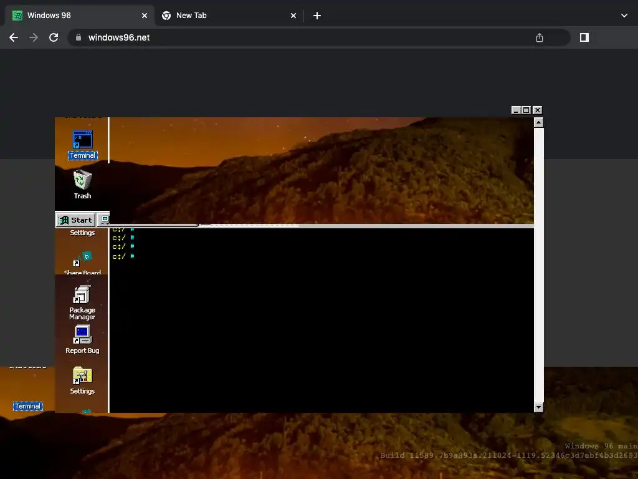The image size is (638, 479).
Task: Expand the tab search chevron dropdown
Action: pyautogui.click(x=624, y=16)
